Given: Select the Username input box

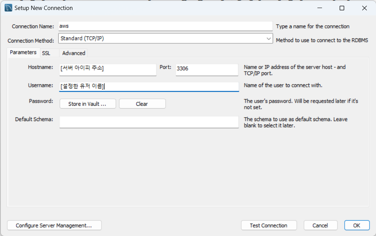Looking at the screenshot, I should 148,87.
